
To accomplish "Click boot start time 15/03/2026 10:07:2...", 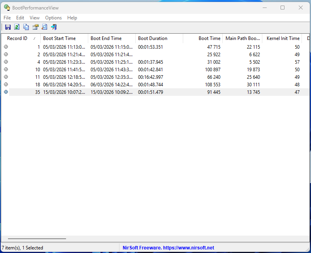I will 64,92.
